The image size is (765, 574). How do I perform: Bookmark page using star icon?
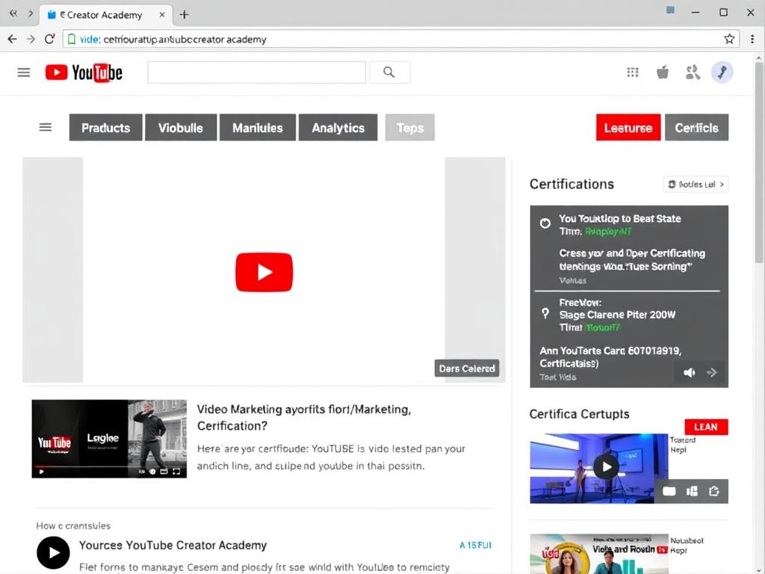[729, 39]
